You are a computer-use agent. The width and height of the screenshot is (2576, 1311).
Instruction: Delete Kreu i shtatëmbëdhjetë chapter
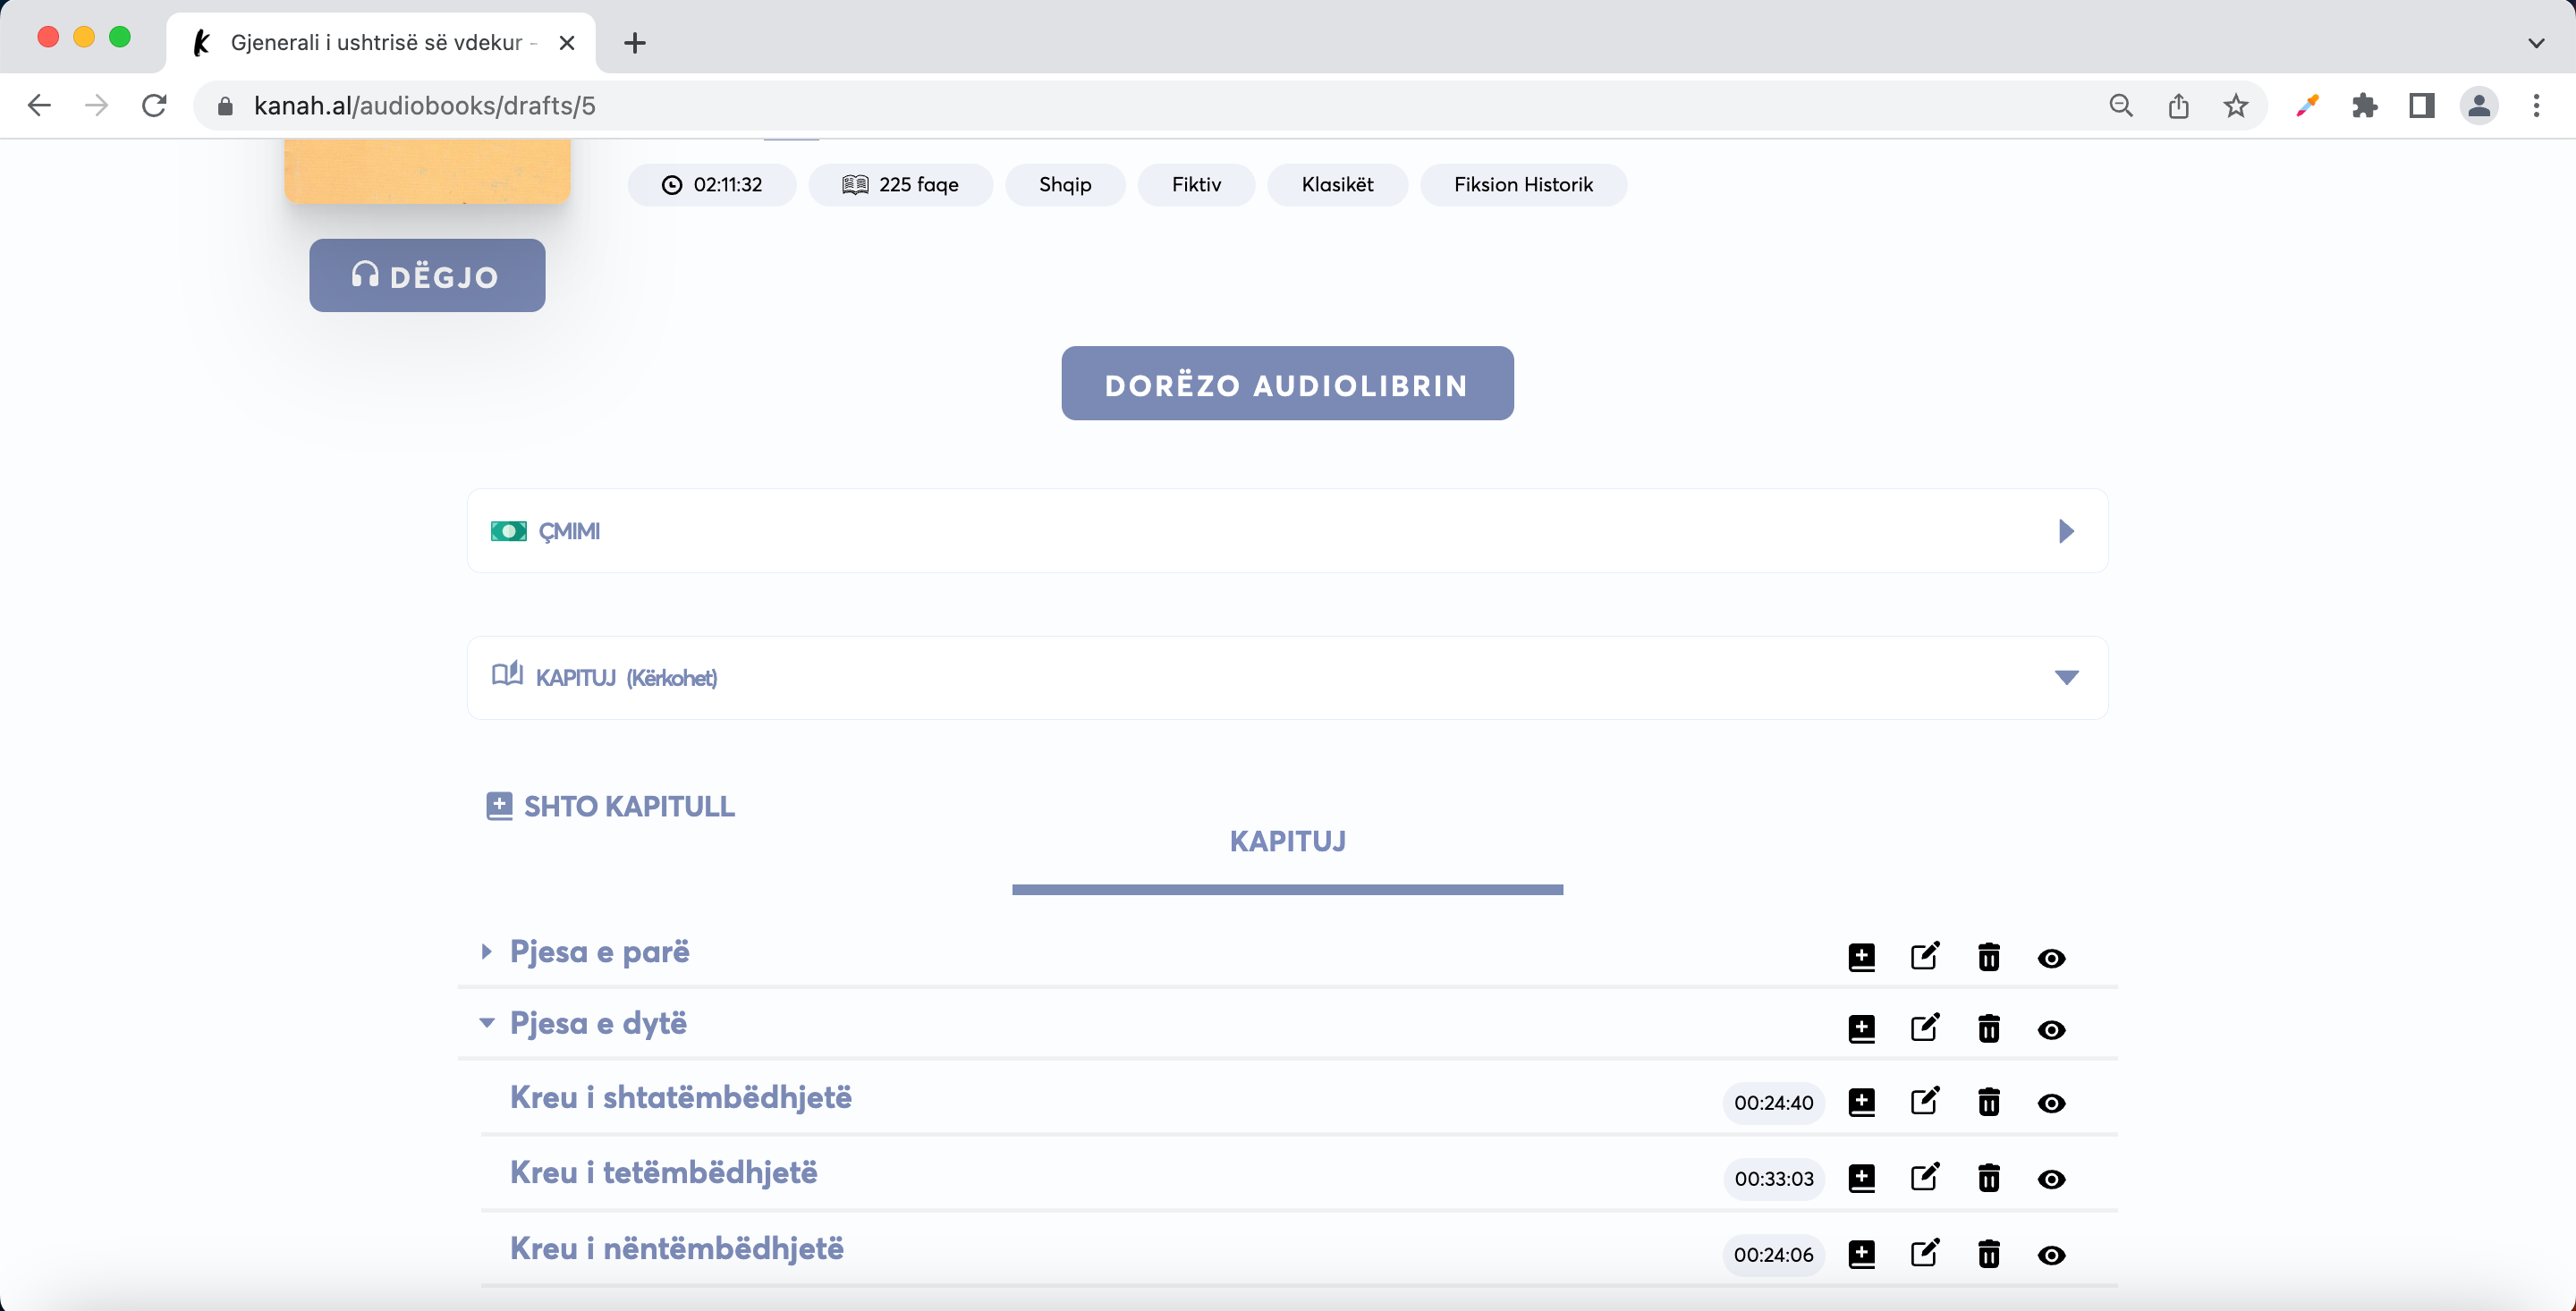(1988, 1102)
